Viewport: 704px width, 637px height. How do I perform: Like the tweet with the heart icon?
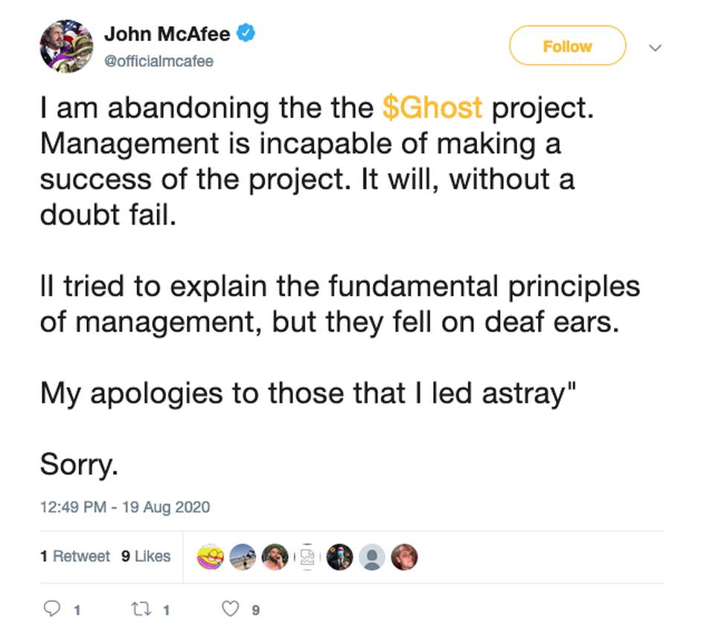(231, 609)
